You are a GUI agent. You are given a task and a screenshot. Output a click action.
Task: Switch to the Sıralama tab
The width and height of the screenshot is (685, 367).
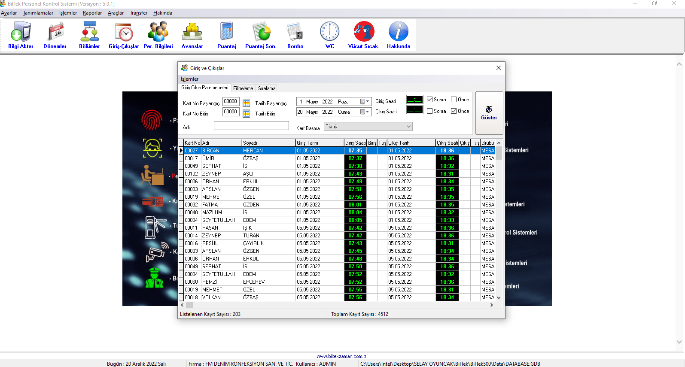pyautogui.click(x=267, y=88)
